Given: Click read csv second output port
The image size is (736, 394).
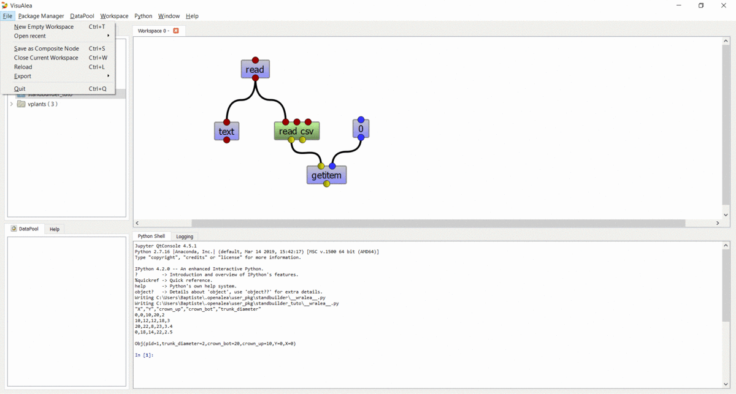Looking at the screenshot, I should pos(302,140).
